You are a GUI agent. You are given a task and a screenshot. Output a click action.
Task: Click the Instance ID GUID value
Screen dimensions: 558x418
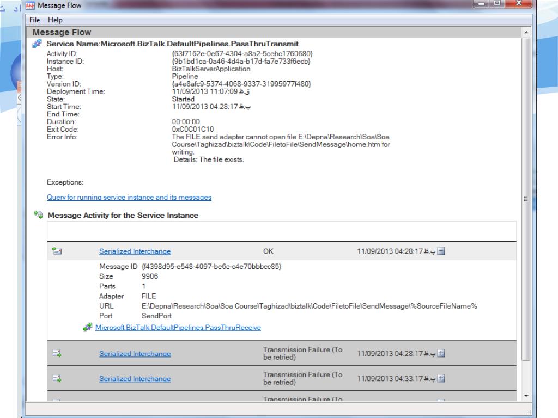coord(241,61)
